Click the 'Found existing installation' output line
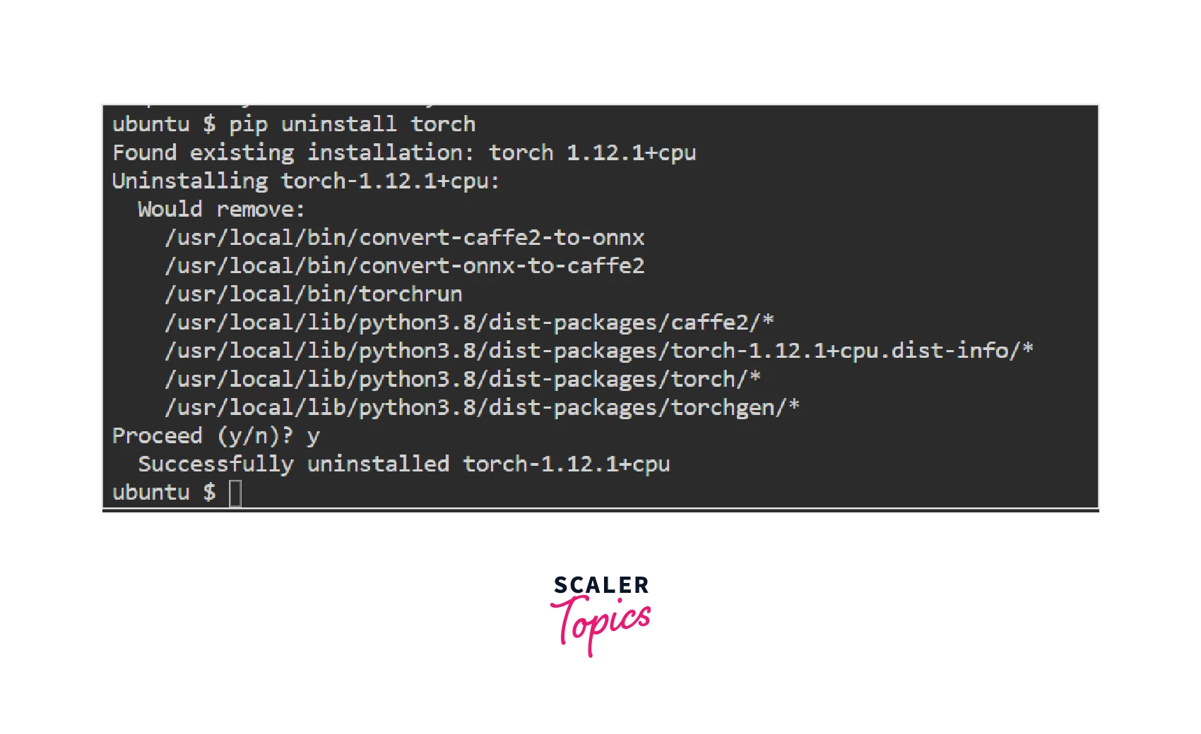Image resolution: width=1201 pixels, height=734 pixels. (x=404, y=153)
